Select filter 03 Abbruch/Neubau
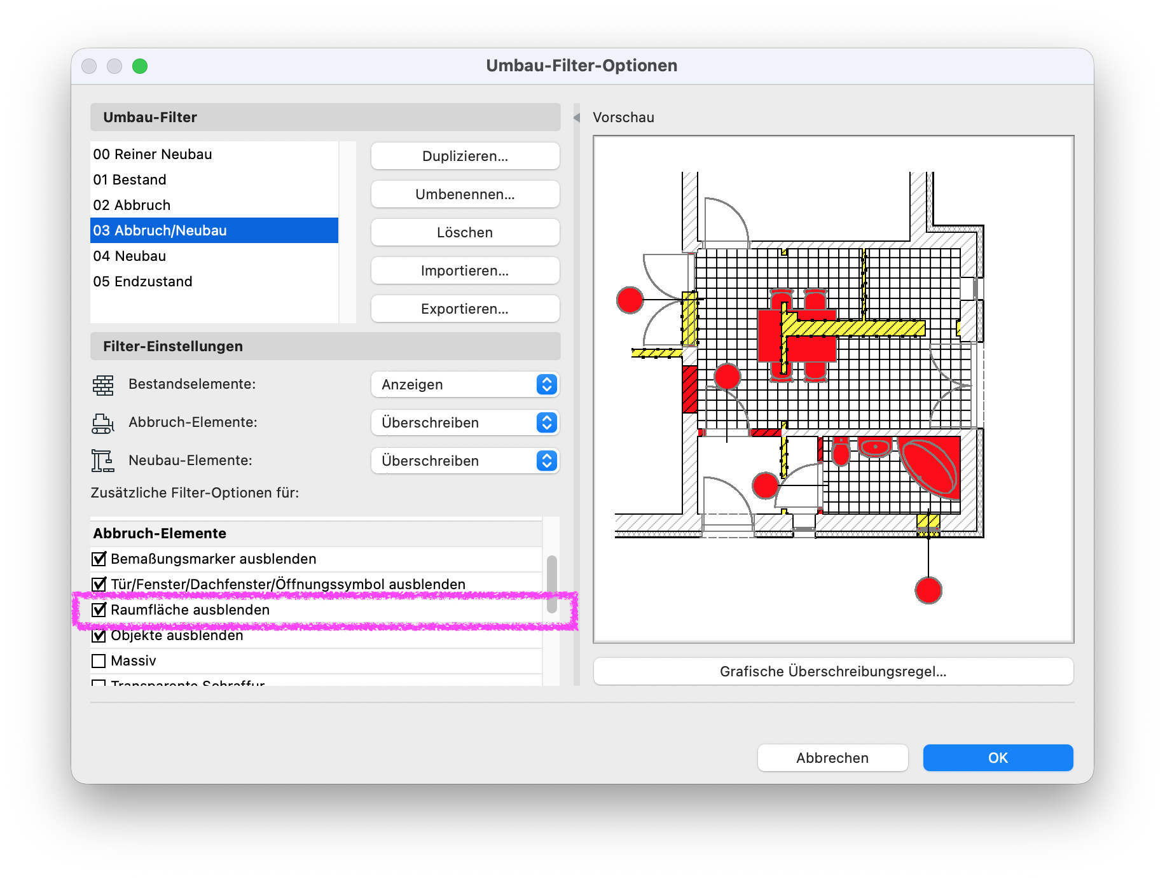This screenshot has height=878, width=1165. [214, 230]
